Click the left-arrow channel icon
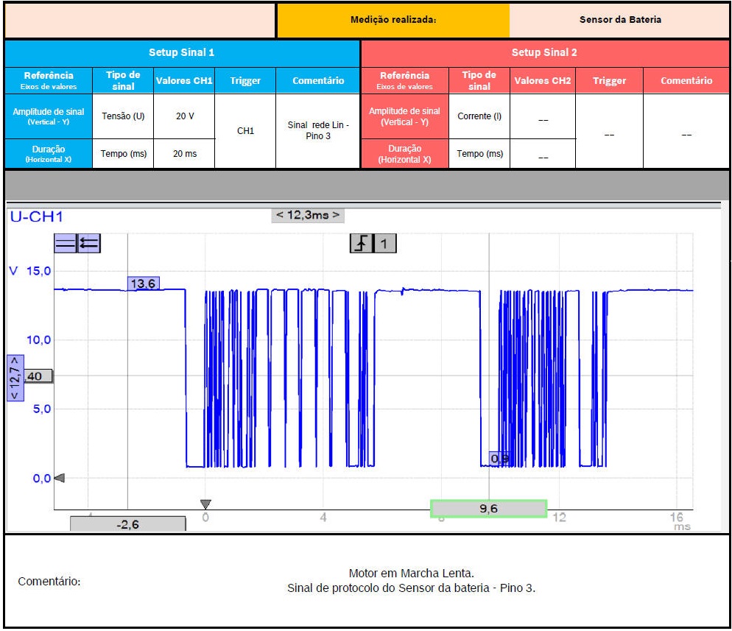This screenshot has height=631, width=732. tap(89, 244)
